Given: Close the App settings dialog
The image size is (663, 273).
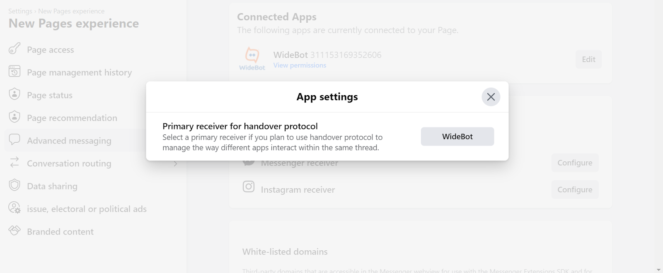Looking at the screenshot, I should pyautogui.click(x=491, y=97).
